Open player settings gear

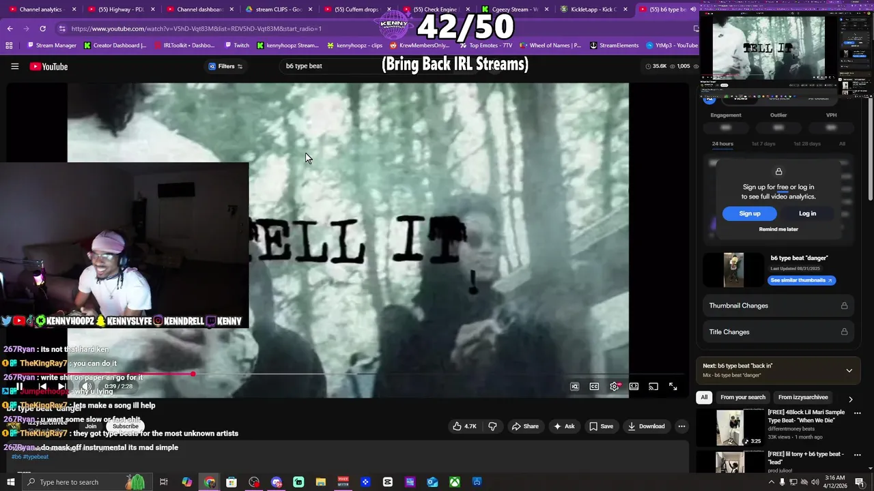615,387
